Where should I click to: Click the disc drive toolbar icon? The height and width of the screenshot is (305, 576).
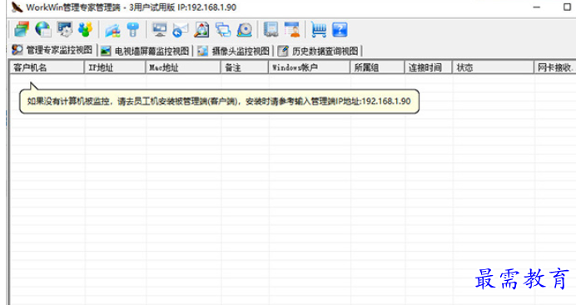point(244,29)
